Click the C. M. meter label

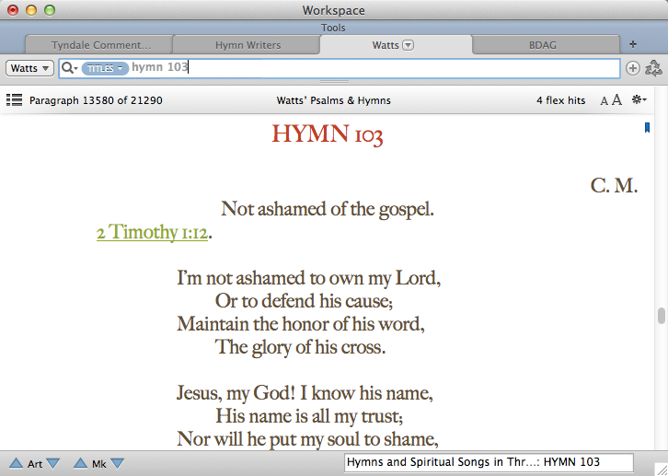(x=614, y=185)
